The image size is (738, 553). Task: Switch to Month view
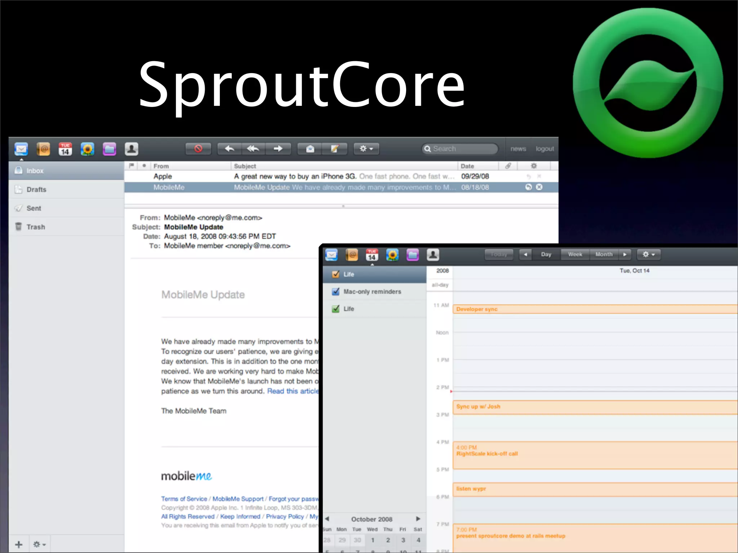coord(604,255)
